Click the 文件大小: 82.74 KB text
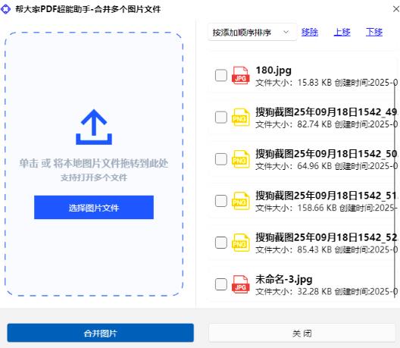This screenshot has height=348, width=400. [294, 124]
